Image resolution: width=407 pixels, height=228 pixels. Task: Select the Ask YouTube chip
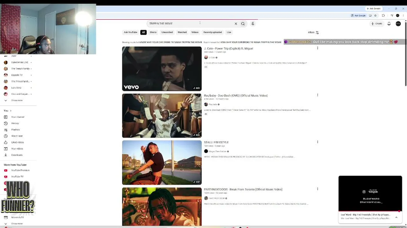[x=131, y=32]
